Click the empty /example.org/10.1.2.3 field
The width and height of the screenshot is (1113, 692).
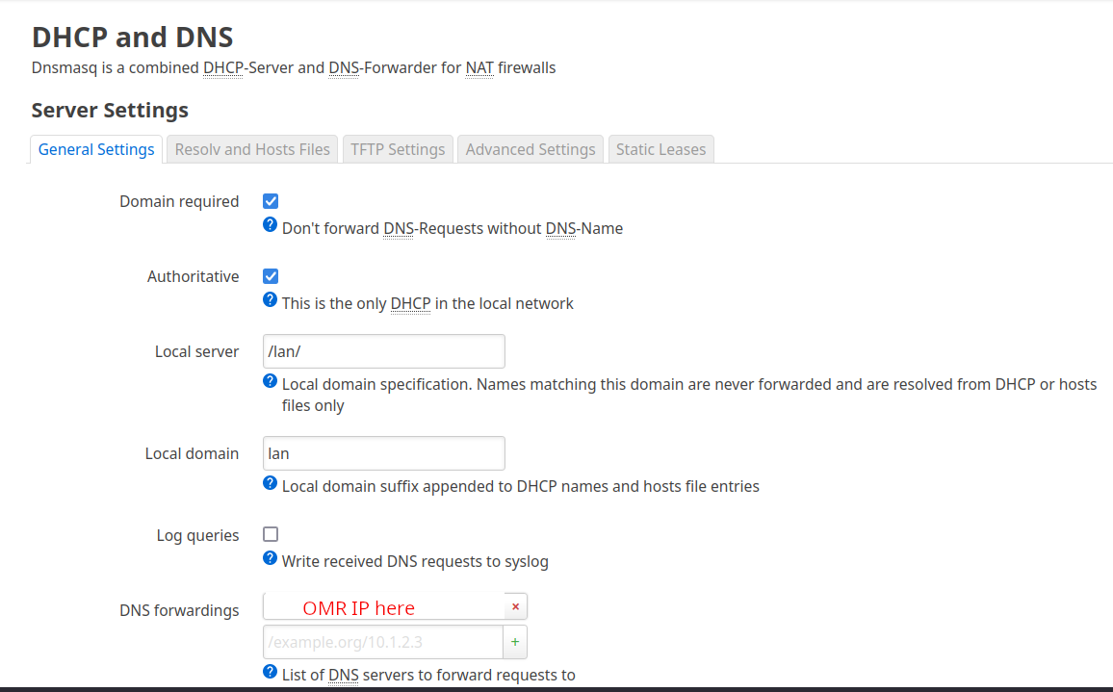[x=383, y=642]
